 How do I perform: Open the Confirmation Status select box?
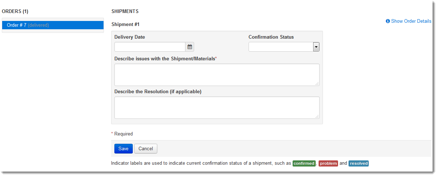click(x=284, y=47)
